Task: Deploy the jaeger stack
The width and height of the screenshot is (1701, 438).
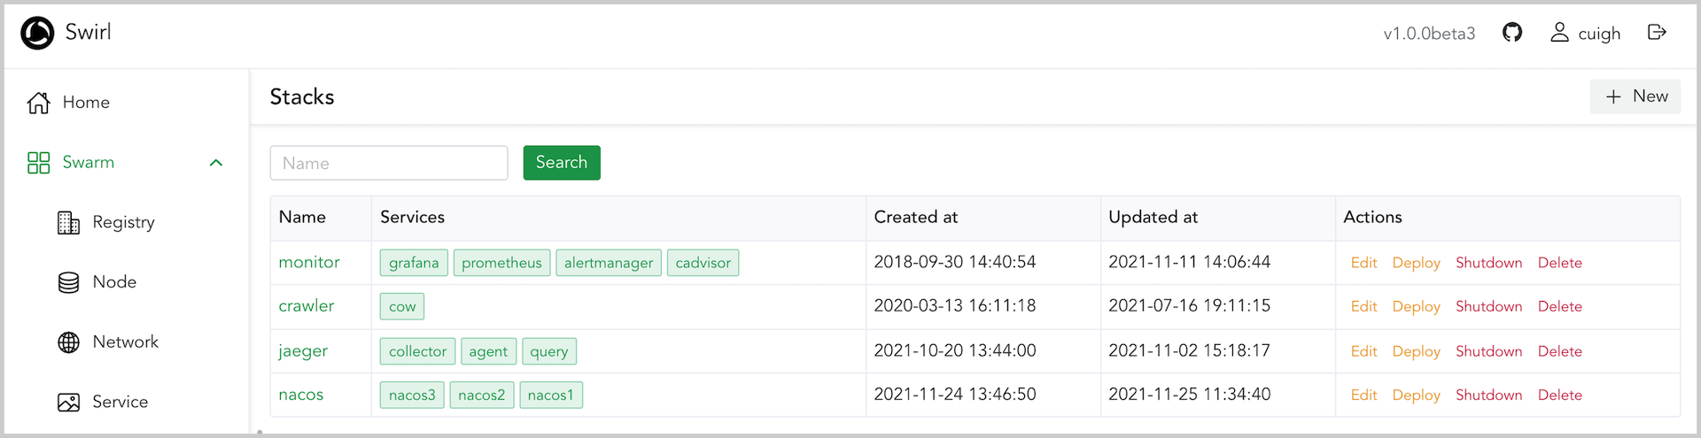Action: (x=1416, y=351)
